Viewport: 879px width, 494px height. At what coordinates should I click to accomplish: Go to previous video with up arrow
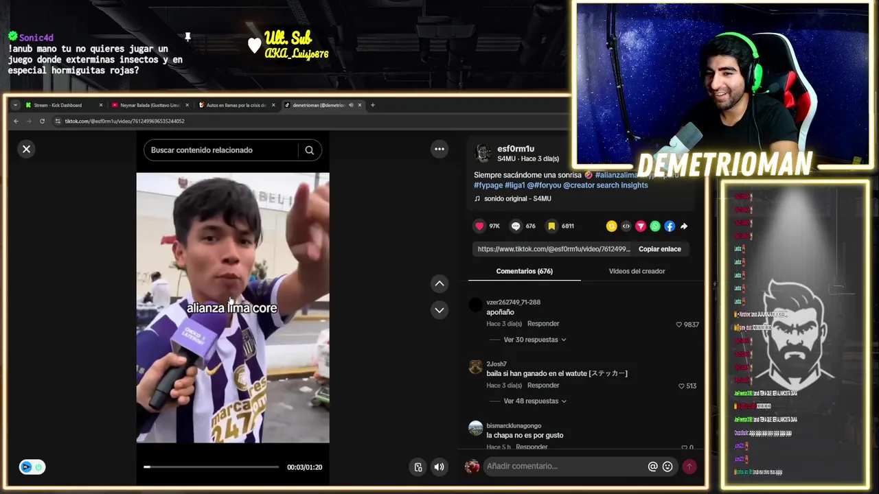pyautogui.click(x=439, y=283)
